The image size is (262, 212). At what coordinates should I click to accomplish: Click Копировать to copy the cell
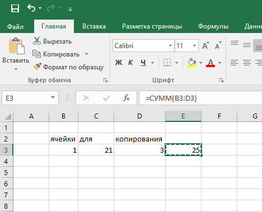56,54
